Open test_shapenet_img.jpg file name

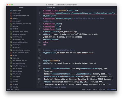pyautogui.click(x=19, y=66)
